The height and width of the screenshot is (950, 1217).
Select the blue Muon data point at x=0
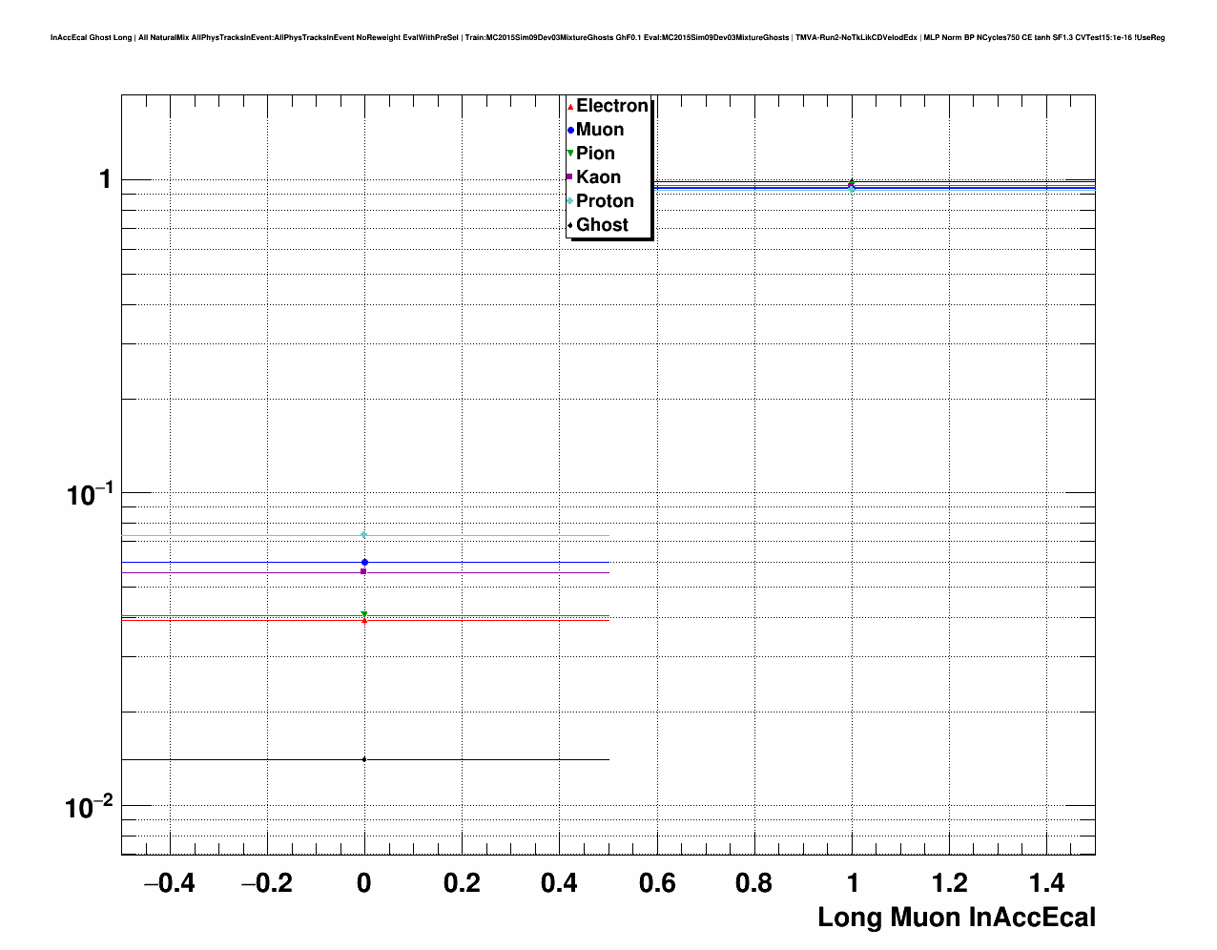click(x=364, y=563)
